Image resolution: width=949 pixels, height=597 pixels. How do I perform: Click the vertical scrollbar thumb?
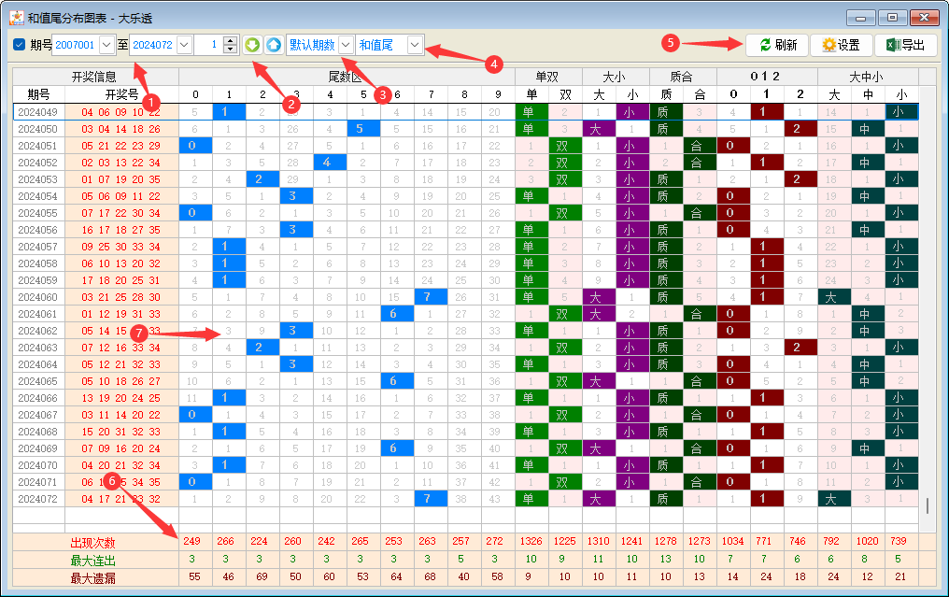927,505
